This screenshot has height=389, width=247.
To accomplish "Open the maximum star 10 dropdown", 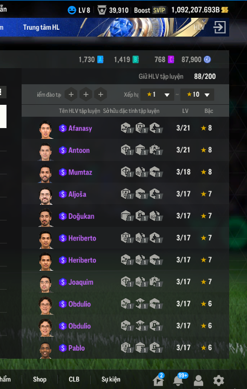I will [197, 95].
